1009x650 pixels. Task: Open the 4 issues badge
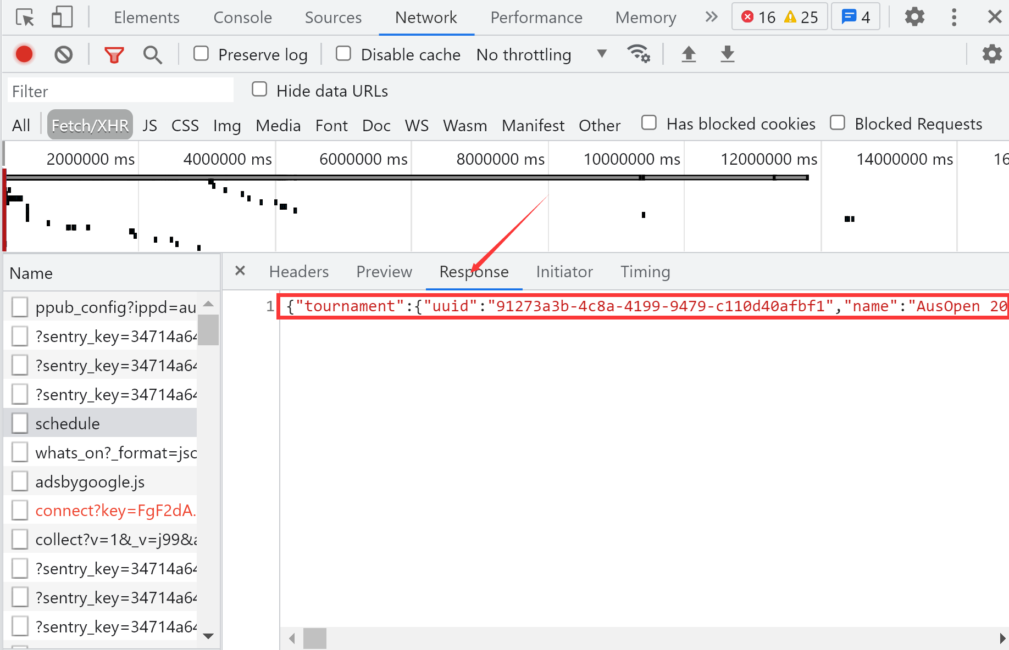pyautogui.click(x=856, y=18)
